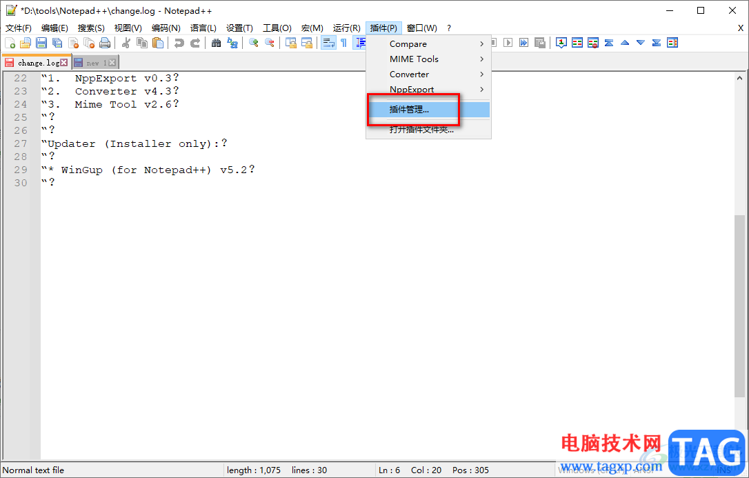This screenshot has height=478, width=749.
Task: Click the vertical scrollbar up arrow
Action: point(739,78)
